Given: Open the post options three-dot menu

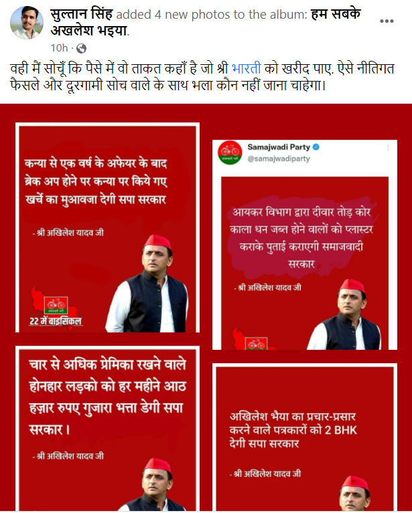Looking at the screenshot, I should (x=387, y=21).
